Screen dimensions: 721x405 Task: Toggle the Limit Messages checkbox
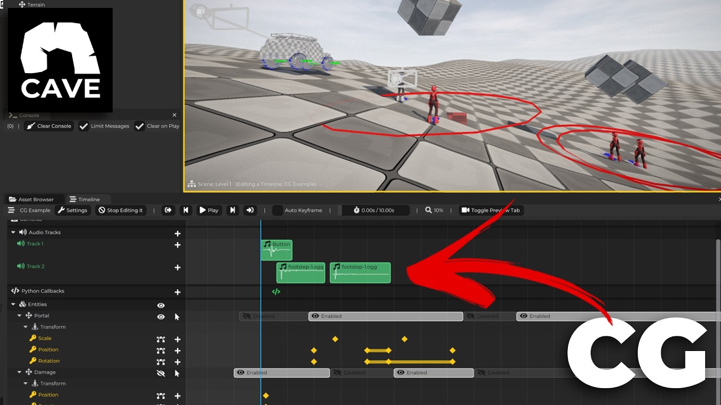click(x=83, y=126)
